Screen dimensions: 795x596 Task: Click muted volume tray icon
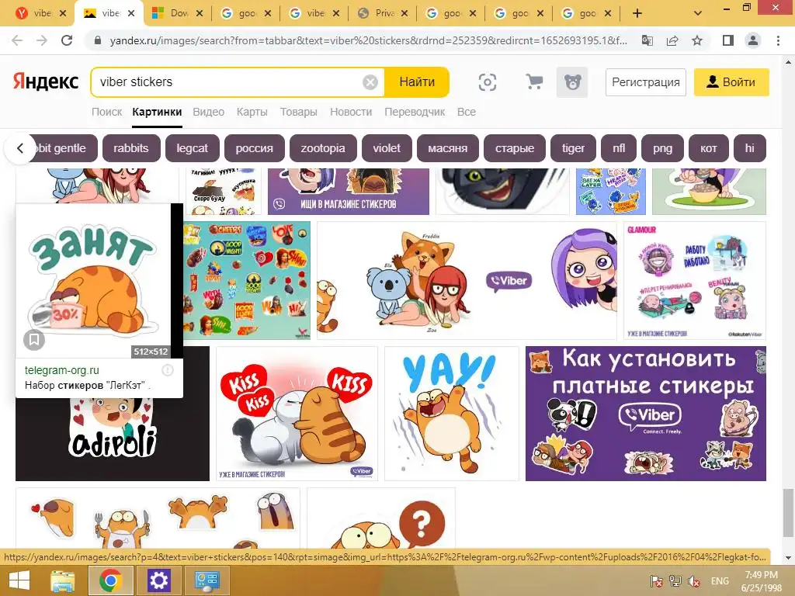coord(694,581)
